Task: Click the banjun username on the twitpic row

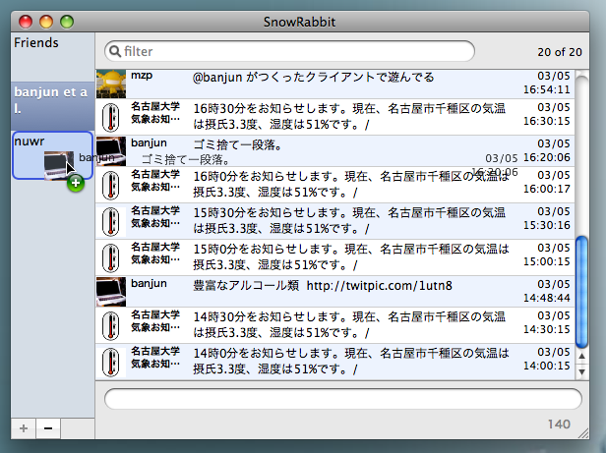Action: click(149, 283)
